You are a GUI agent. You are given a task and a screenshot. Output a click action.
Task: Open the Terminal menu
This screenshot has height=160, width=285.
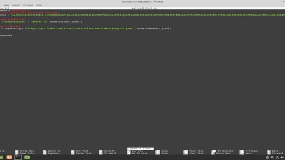(x=28, y=5)
